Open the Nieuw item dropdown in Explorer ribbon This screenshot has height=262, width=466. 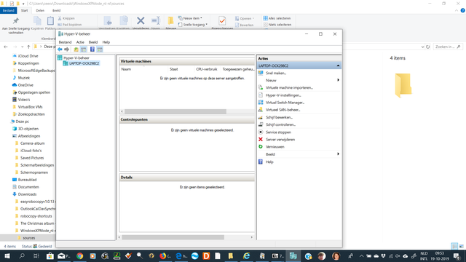tap(190, 18)
